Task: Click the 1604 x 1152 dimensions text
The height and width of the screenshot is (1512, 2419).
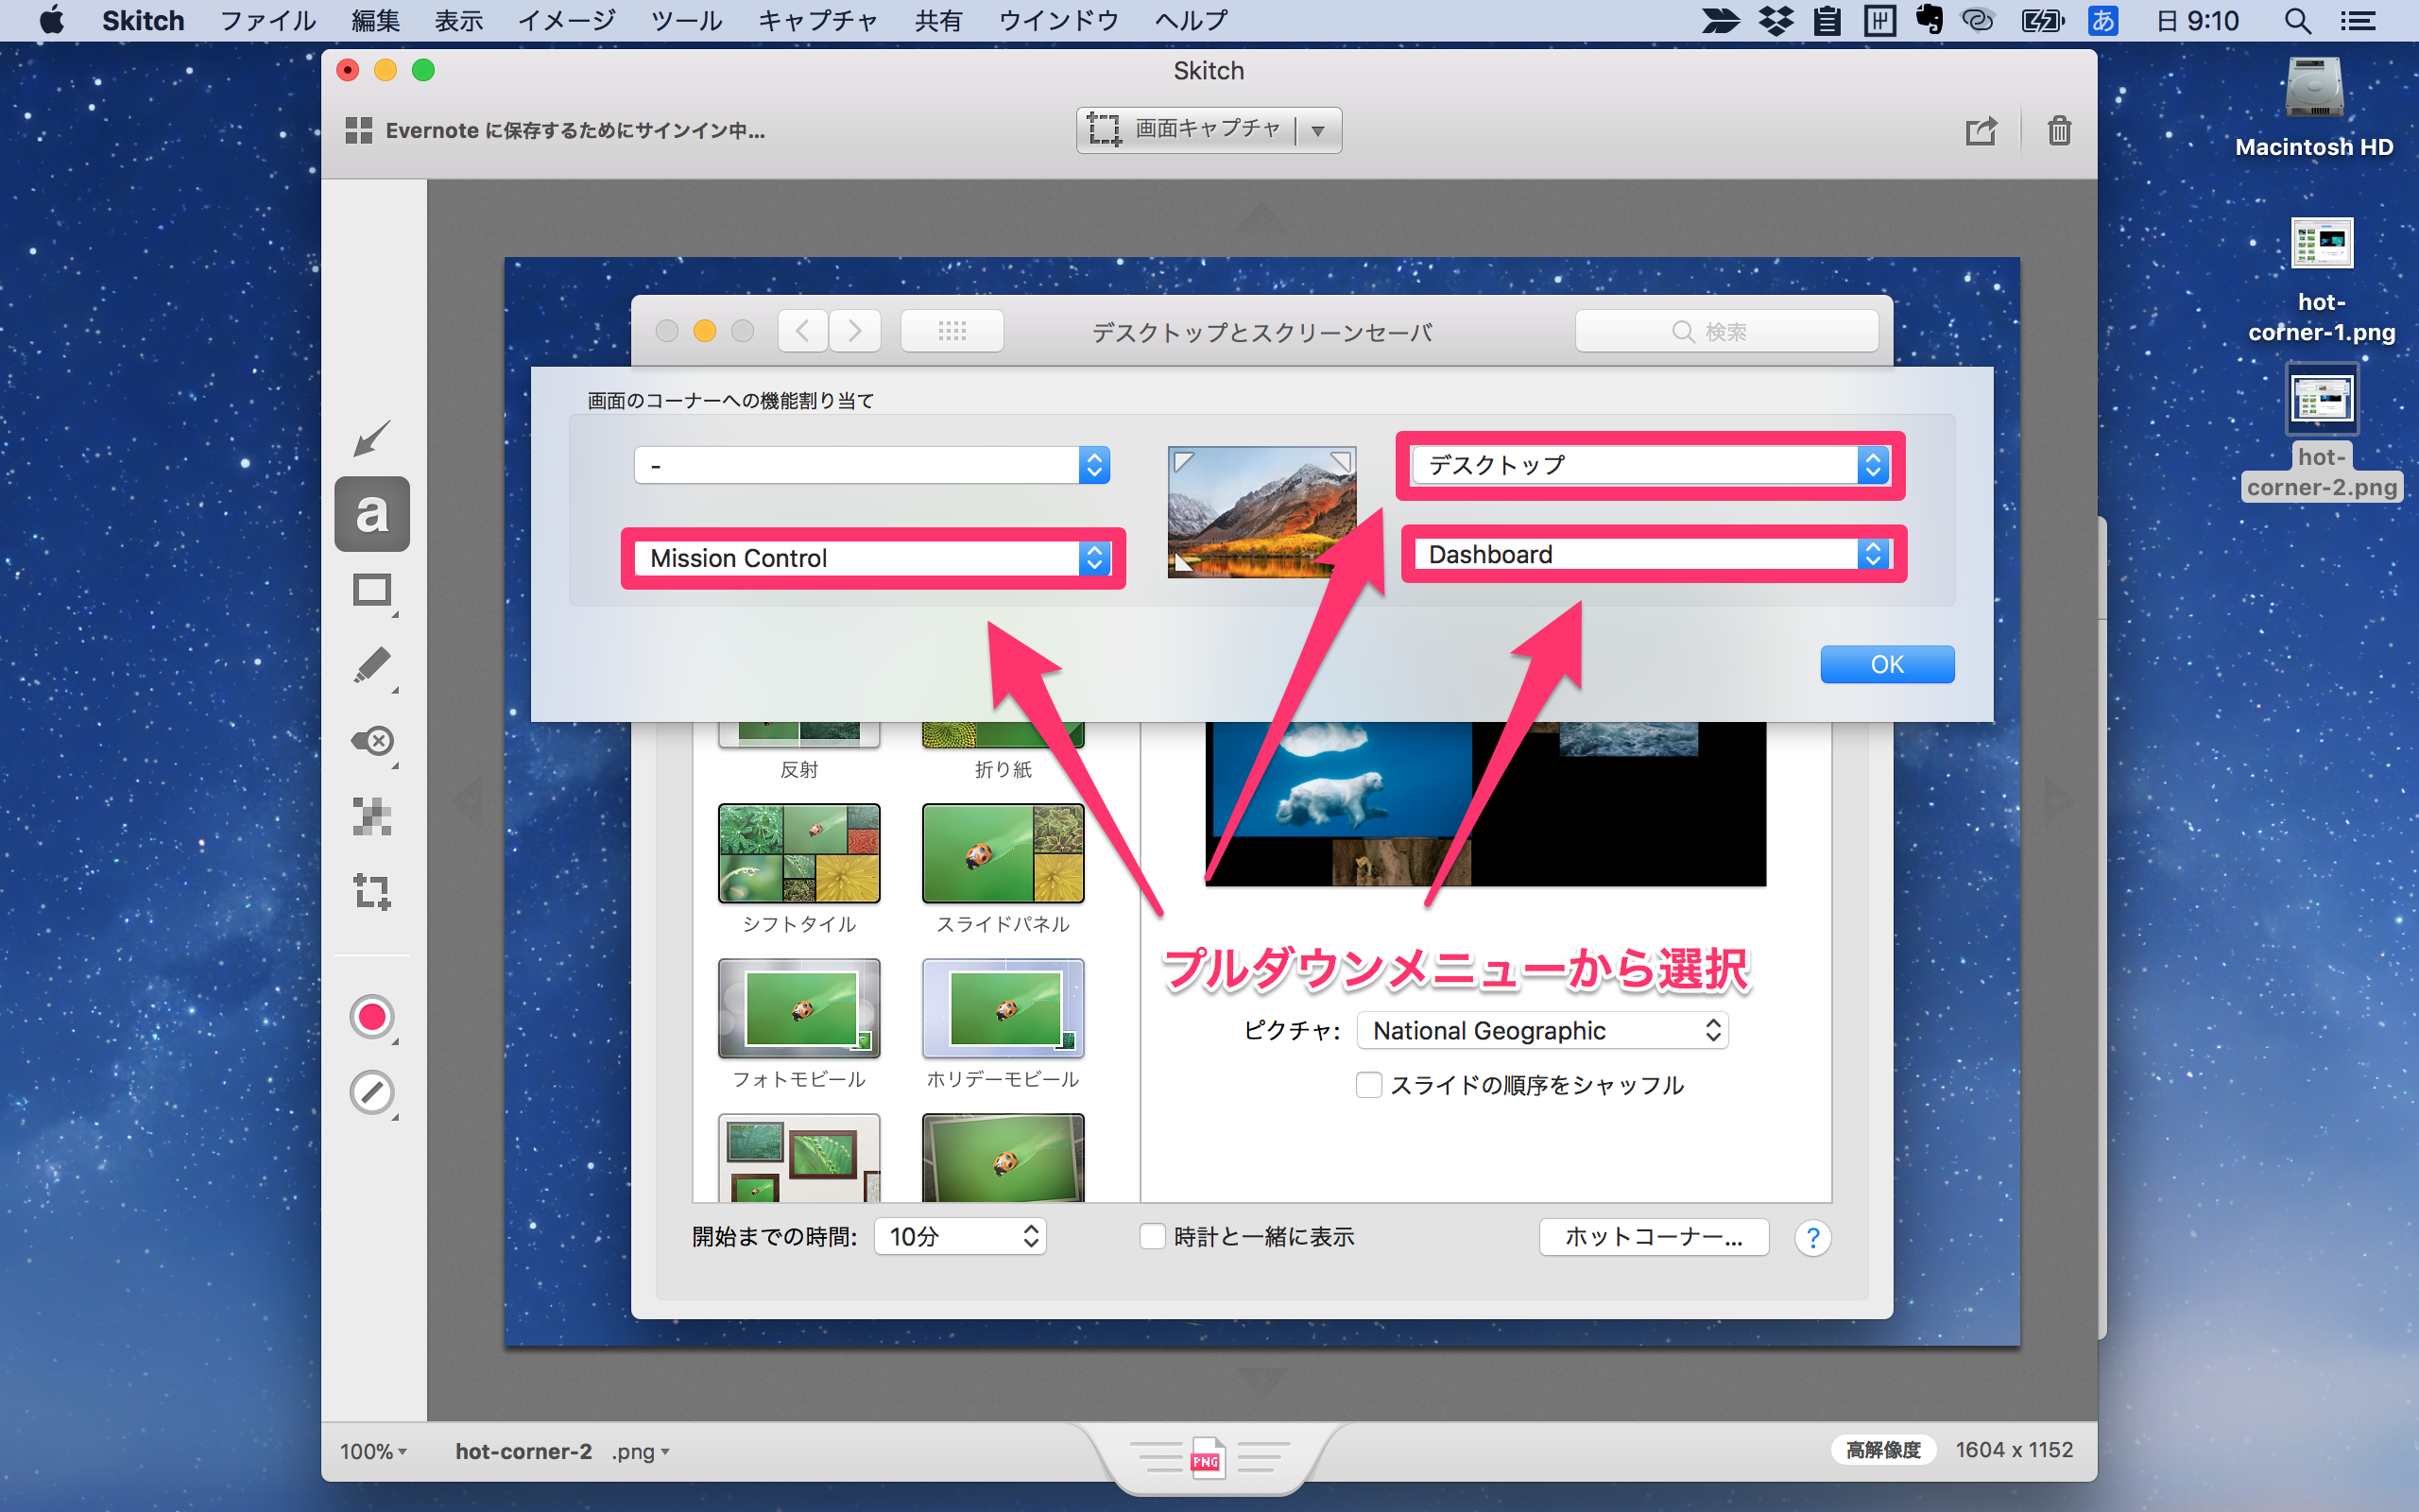Action: [2015, 1450]
